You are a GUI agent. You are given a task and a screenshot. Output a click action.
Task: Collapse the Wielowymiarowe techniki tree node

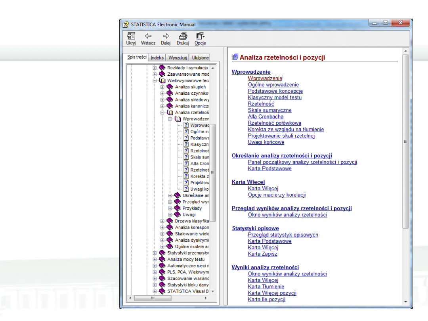pos(155,80)
